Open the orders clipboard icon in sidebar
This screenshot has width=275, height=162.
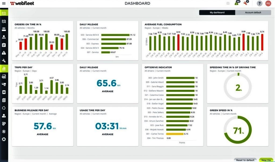click(x=4, y=45)
